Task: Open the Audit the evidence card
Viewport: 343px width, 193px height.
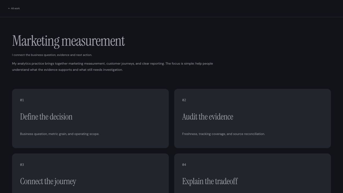Action: pos(252,118)
